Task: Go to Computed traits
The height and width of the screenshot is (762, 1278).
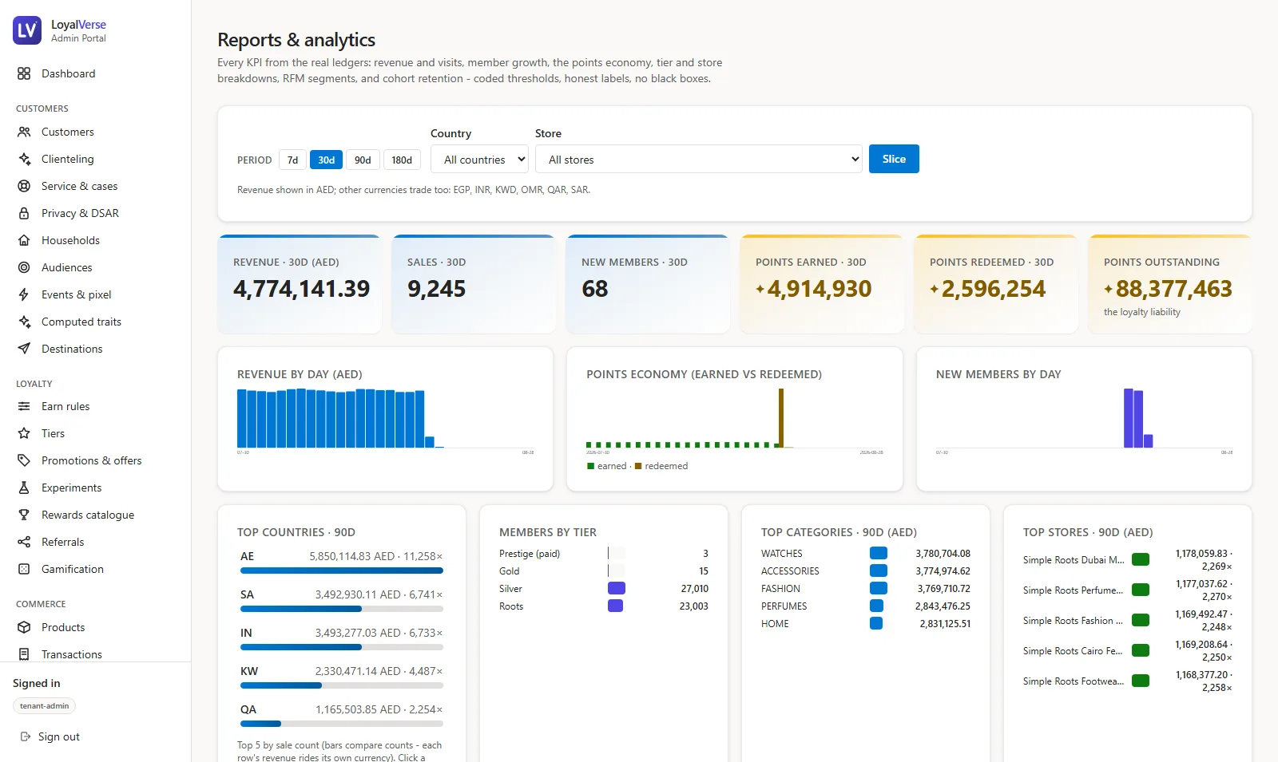Action: (x=95, y=322)
